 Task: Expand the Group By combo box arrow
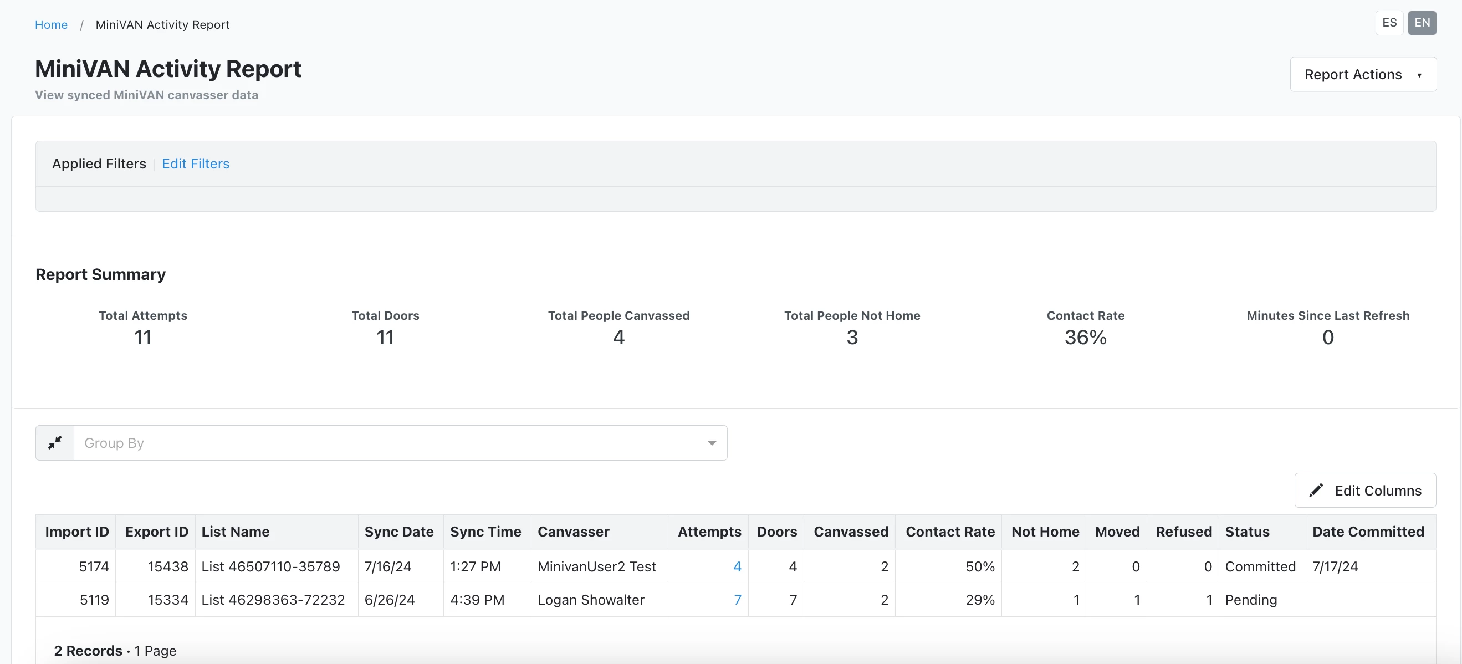click(711, 443)
